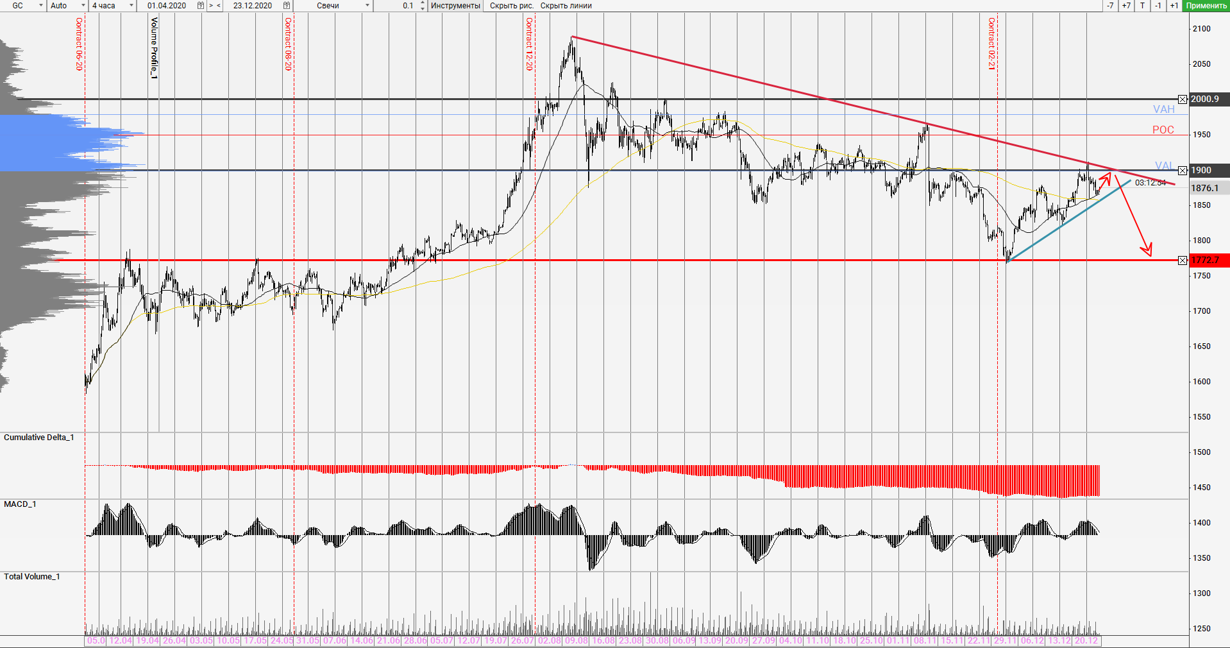Open the Инструменты menu
Screen dimensions: 1230x648
point(455,6)
